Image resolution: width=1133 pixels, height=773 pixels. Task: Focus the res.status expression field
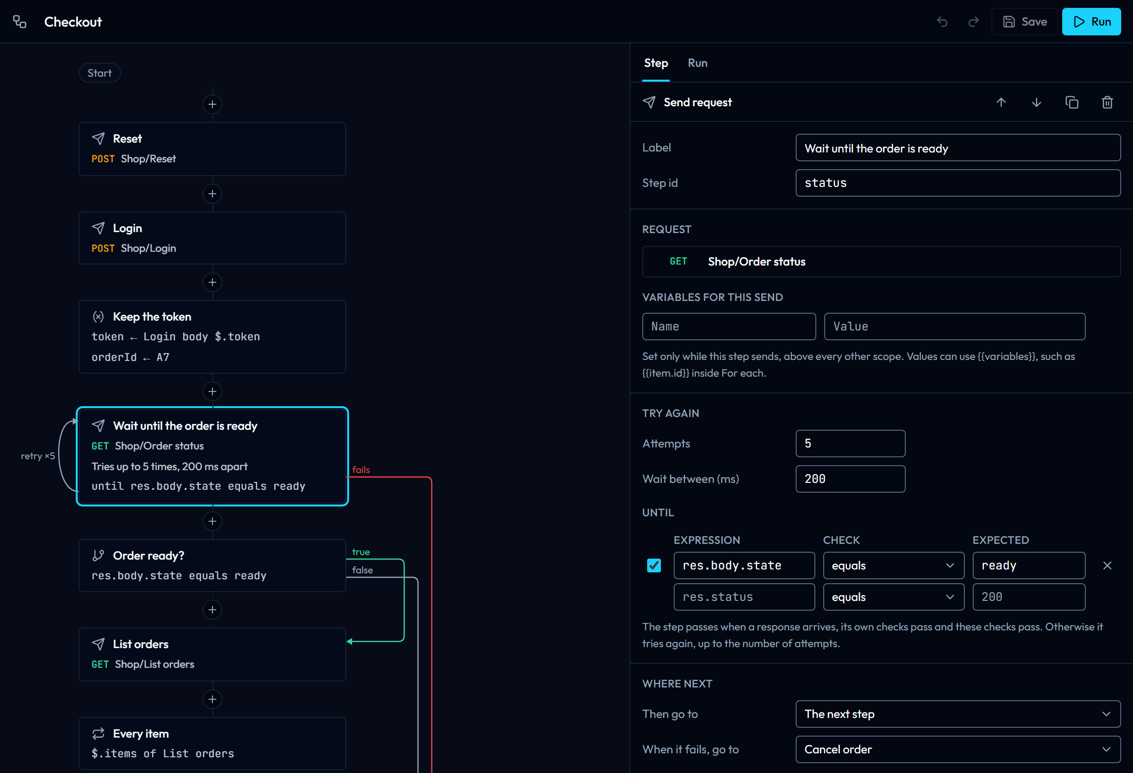click(x=744, y=597)
